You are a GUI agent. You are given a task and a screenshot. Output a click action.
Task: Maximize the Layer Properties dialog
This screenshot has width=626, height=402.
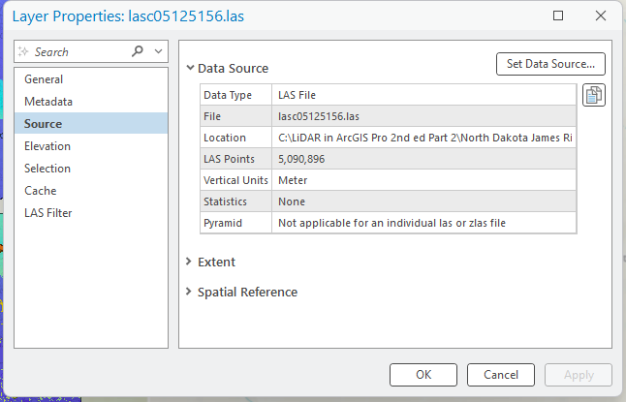pos(558,15)
